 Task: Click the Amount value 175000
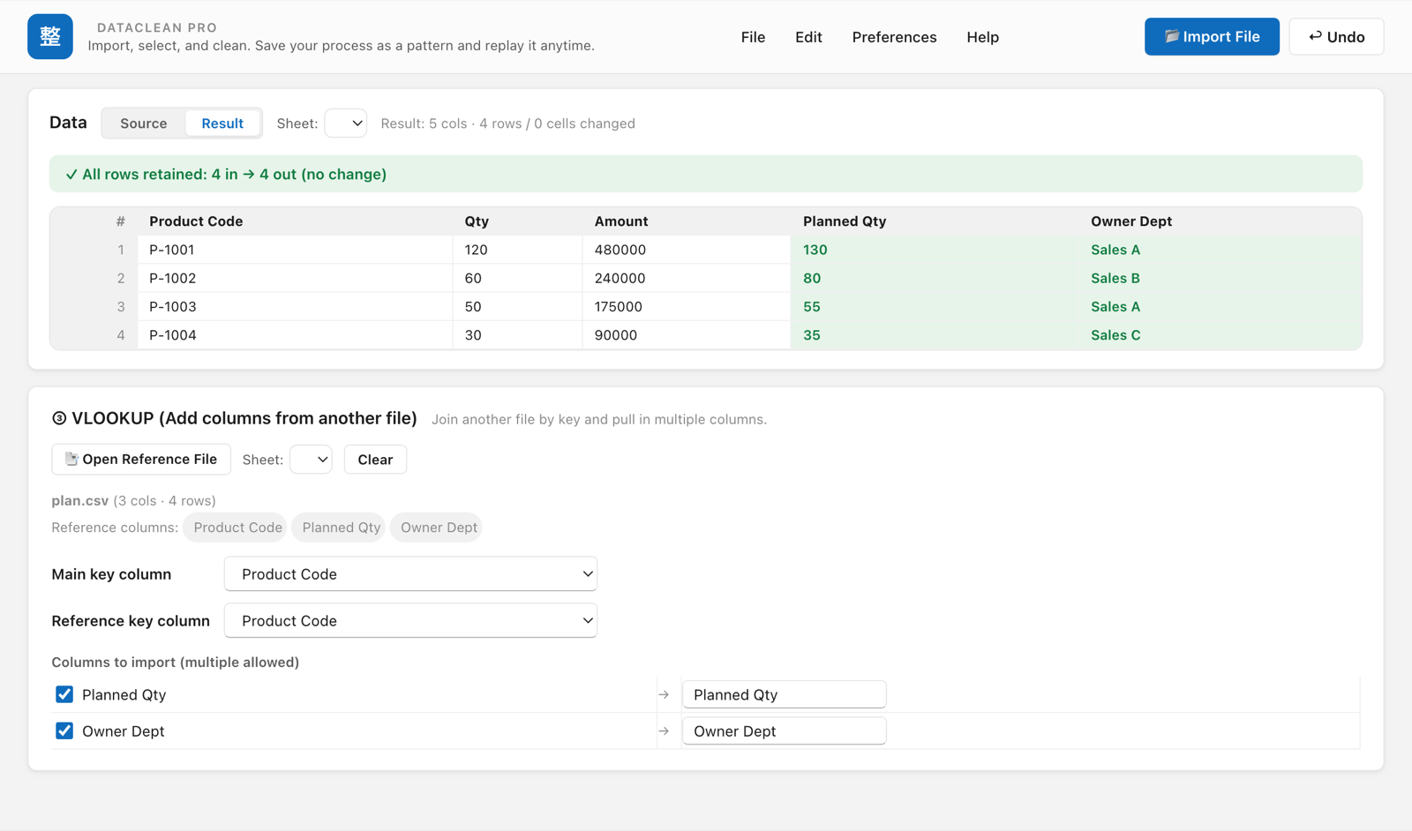[619, 307]
